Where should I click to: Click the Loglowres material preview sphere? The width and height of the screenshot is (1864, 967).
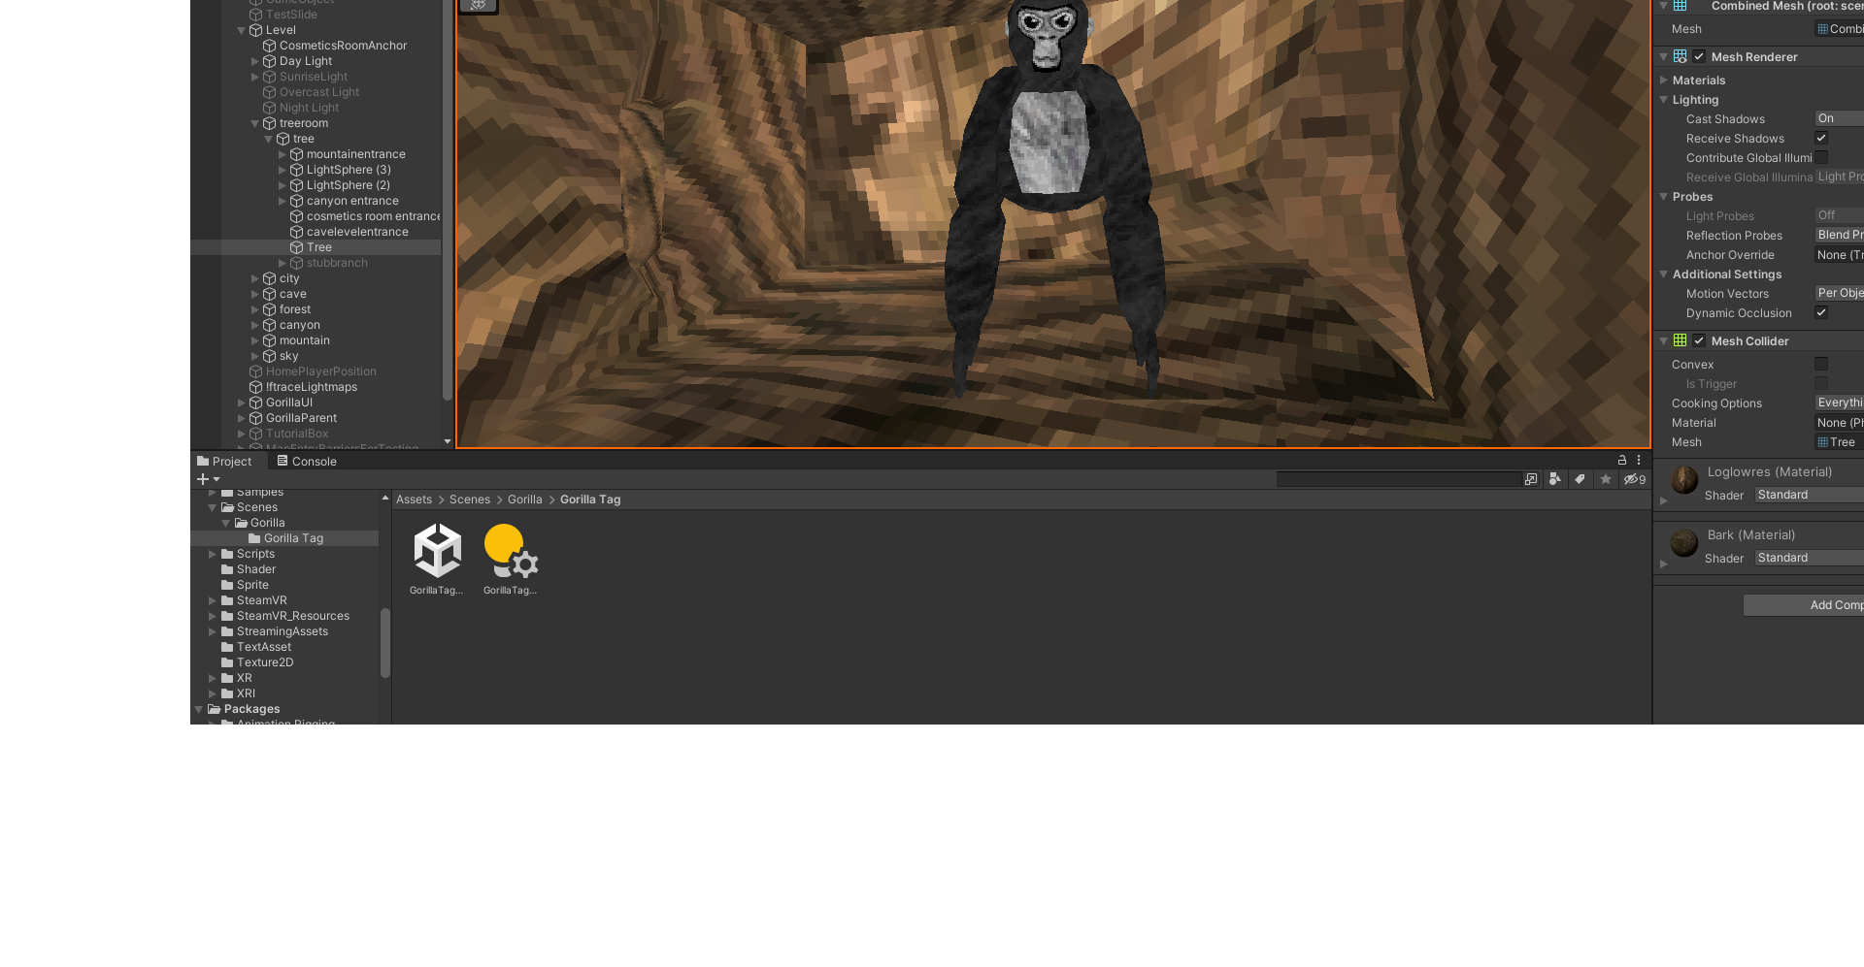click(1684, 479)
